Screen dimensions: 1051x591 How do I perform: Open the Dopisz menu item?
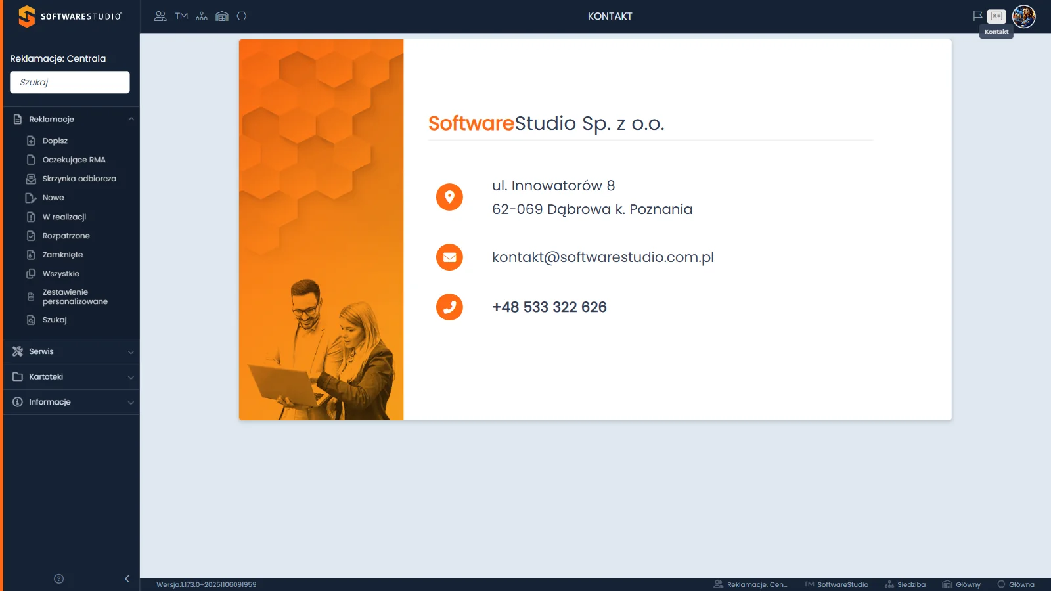55,141
